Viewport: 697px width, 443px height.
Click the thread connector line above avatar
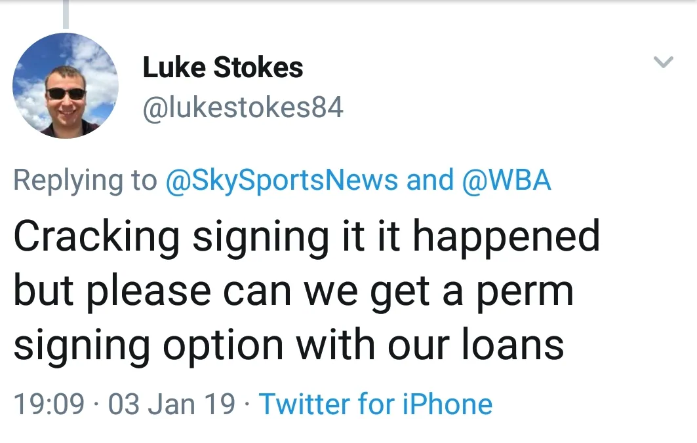tap(66, 14)
